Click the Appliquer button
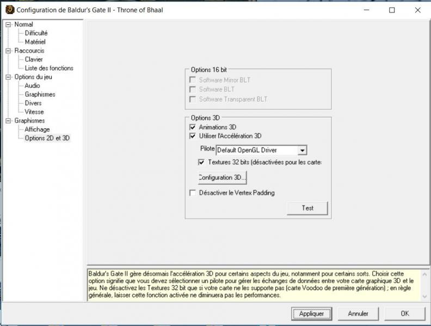The width and height of the screenshot is (431, 326). [x=311, y=314]
